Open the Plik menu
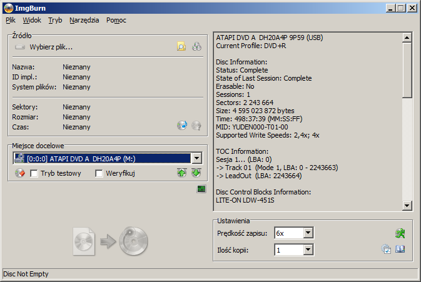The height and width of the screenshot is (282, 421). pyautogui.click(x=11, y=20)
